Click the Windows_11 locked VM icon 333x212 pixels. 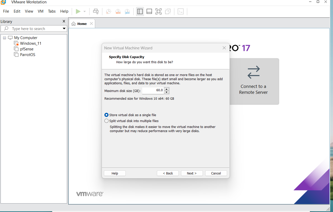(x=16, y=43)
